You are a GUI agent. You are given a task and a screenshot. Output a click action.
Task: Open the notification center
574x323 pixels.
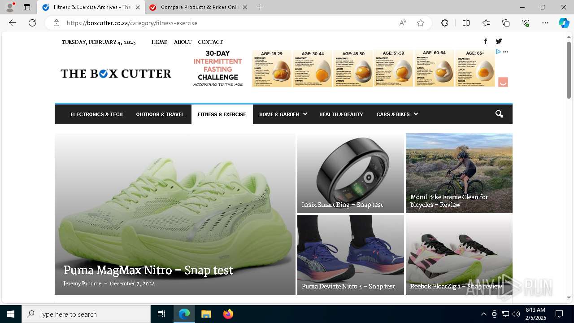tap(559, 314)
